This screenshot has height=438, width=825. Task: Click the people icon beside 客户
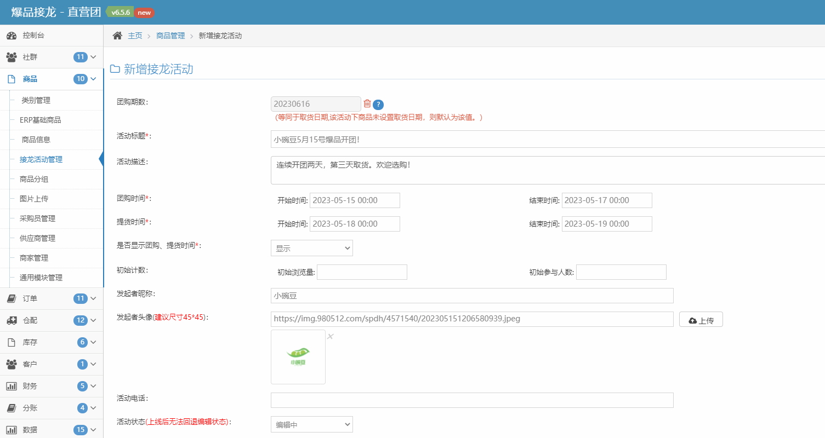12,364
